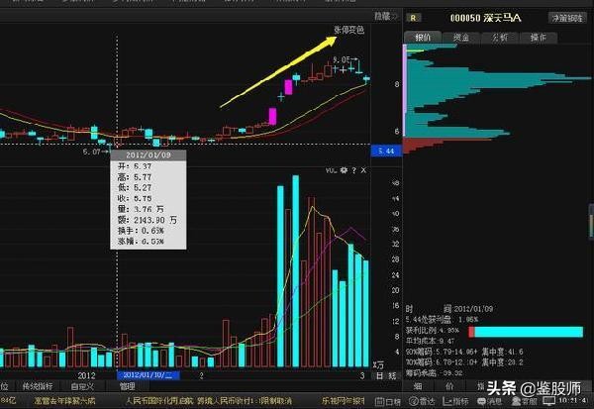Viewport: 594px width, 409px height.
Task: Open the 雷达 radar tool in status bar
Action: [x=422, y=401]
